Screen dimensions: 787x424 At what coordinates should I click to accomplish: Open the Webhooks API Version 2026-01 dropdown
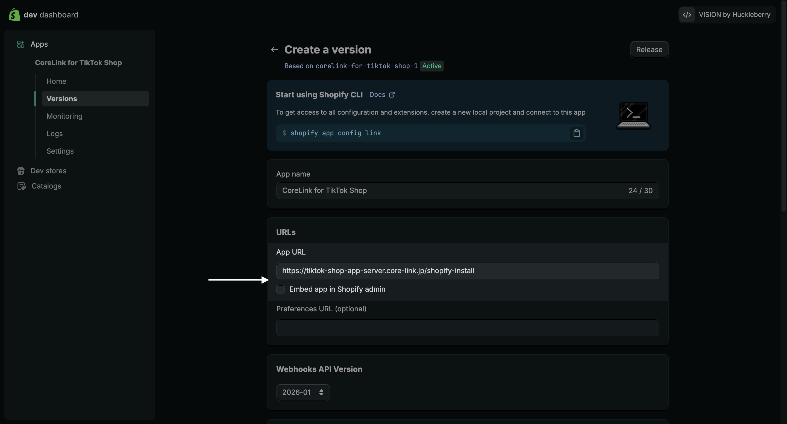coord(303,392)
